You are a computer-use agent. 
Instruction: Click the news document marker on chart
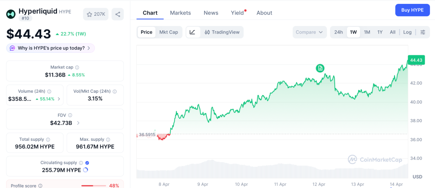[320, 68]
